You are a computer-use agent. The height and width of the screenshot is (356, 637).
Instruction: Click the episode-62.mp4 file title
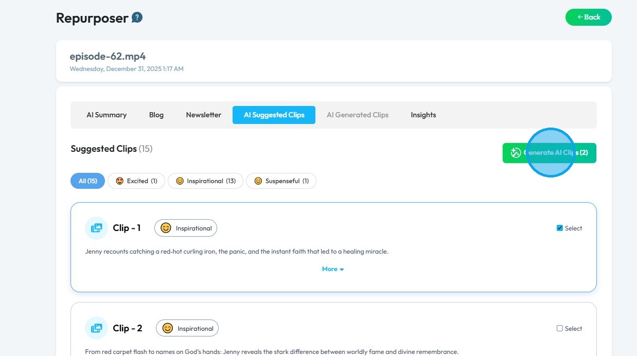(108, 56)
